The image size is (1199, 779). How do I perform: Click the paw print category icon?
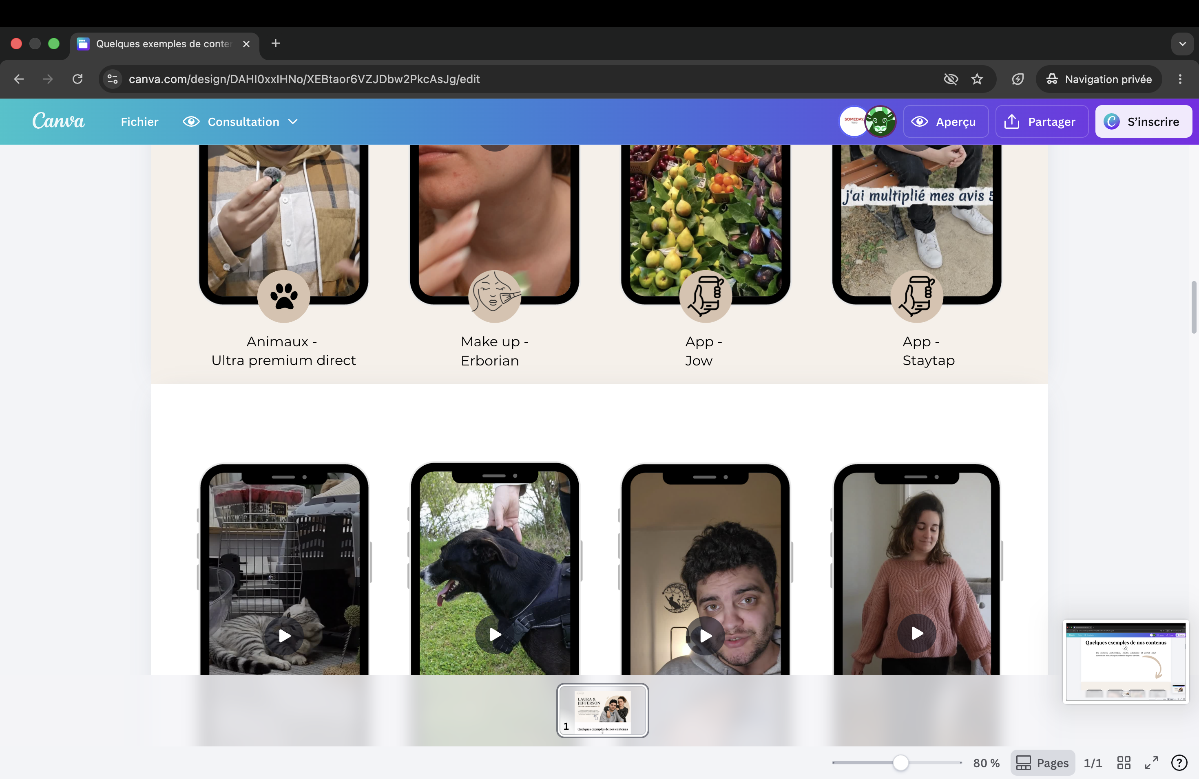coord(283,296)
